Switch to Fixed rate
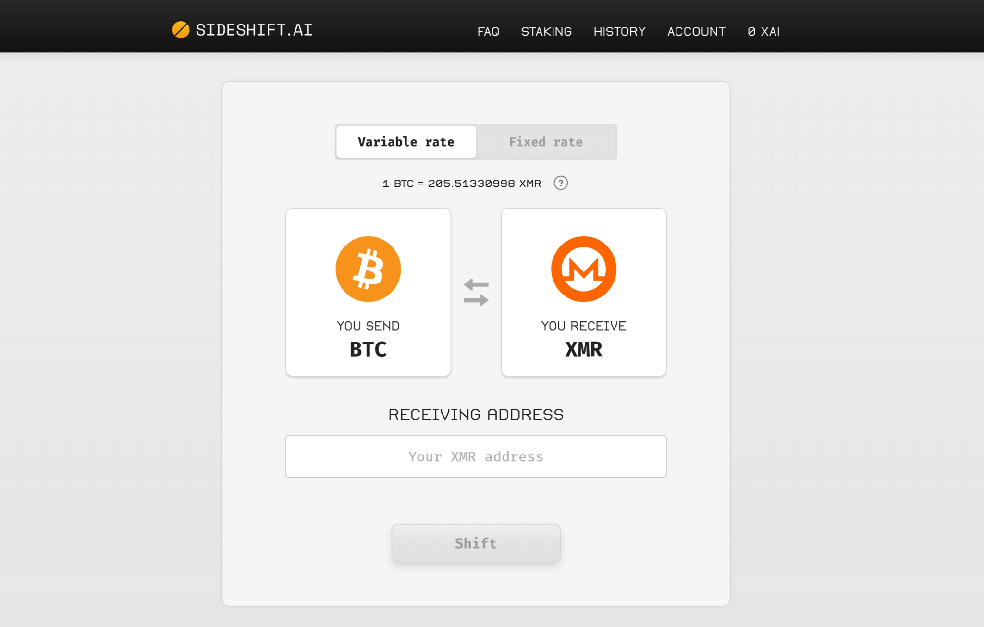This screenshot has height=627, width=984. point(546,142)
